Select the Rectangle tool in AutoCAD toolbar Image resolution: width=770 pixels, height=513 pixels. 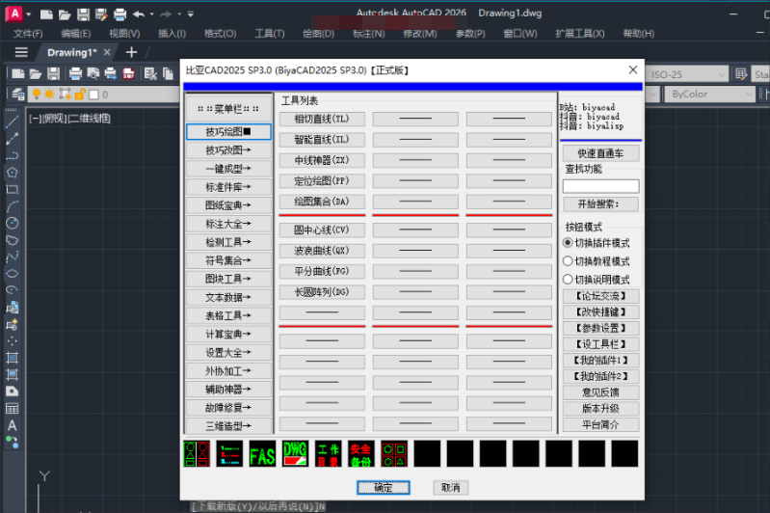(x=13, y=189)
